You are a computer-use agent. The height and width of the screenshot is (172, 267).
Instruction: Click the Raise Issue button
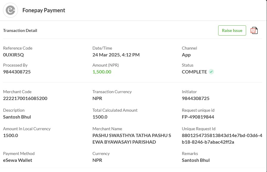point(232,30)
